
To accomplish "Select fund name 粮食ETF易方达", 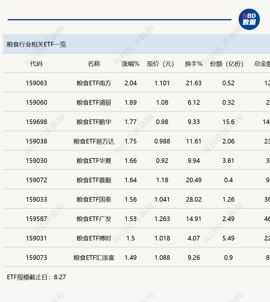I will pos(94,141).
